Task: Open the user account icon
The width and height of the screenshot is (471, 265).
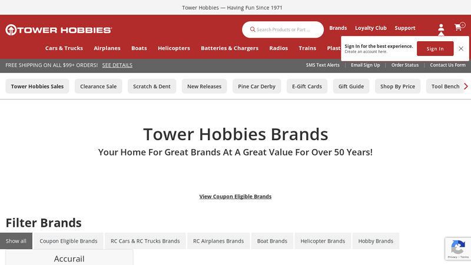Action: tap(441, 28)
